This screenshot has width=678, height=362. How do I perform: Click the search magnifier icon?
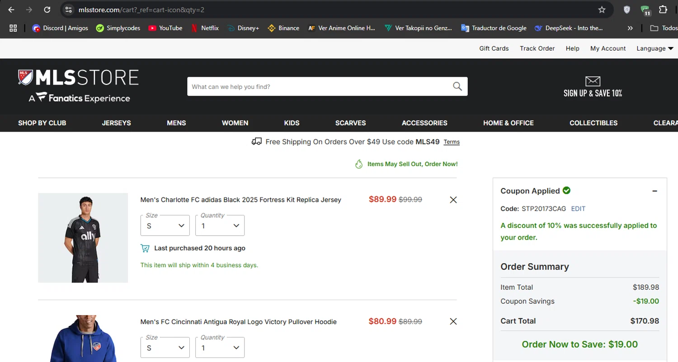point(457,87)
